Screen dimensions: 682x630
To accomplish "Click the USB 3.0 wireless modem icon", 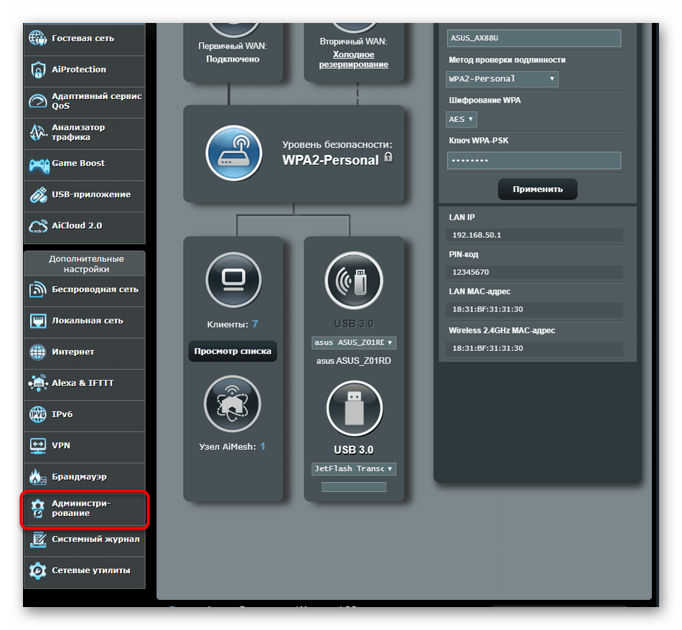I will (x=354, y=281).
